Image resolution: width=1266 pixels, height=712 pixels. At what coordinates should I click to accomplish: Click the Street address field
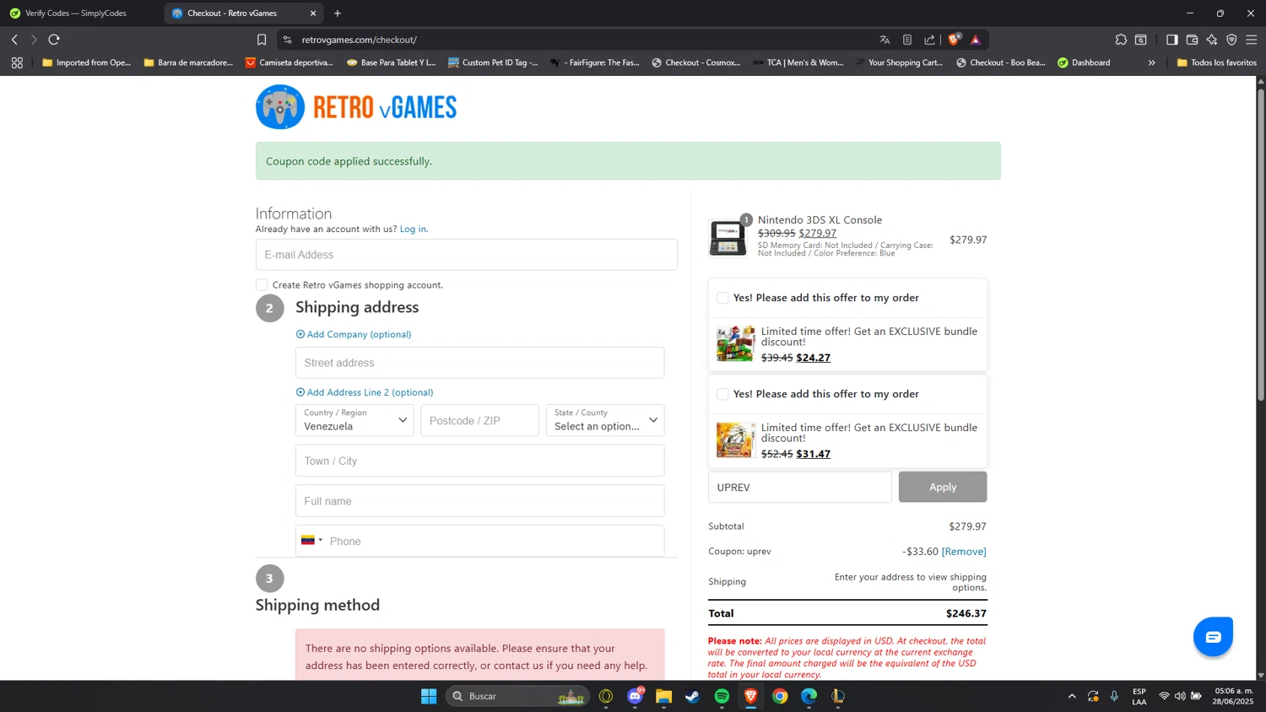pyautogui.click(x=480, y=363)
